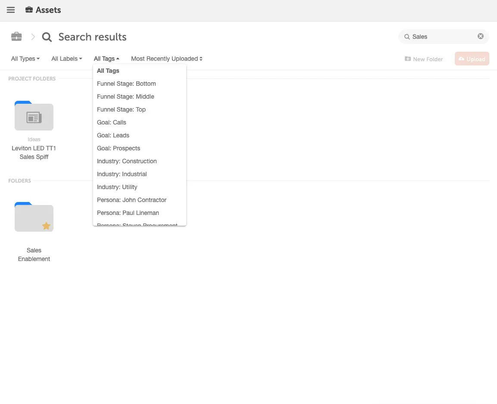Go to assets root via breadcrumb briefcase
Image resolution: width=497 pixels, height=404 pixels.
pos(16,37)
